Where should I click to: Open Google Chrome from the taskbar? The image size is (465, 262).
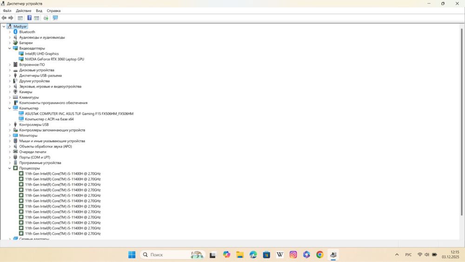point(320,255)
